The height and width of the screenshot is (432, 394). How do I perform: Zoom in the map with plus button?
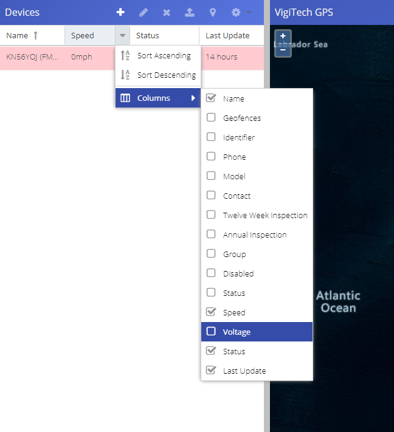pos(283,36)
